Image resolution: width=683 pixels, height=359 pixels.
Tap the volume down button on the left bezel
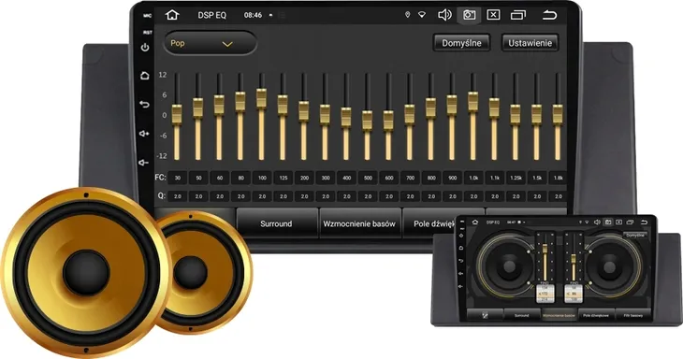144,163
